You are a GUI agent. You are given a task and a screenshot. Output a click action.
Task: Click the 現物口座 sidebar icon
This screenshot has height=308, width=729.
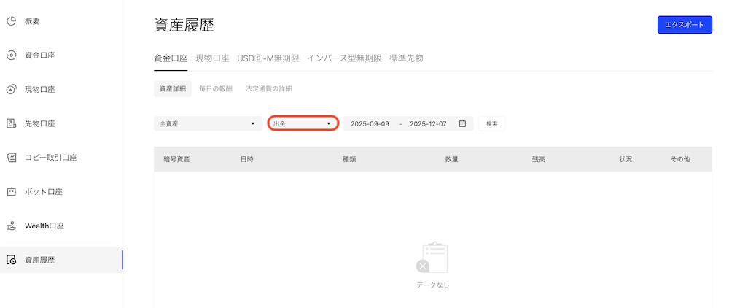click(x=11, y=90)
